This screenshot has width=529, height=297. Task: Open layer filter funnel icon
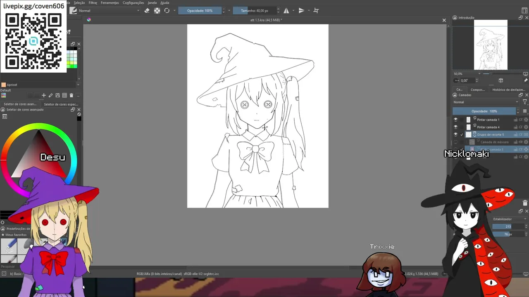tap(525, 102)
